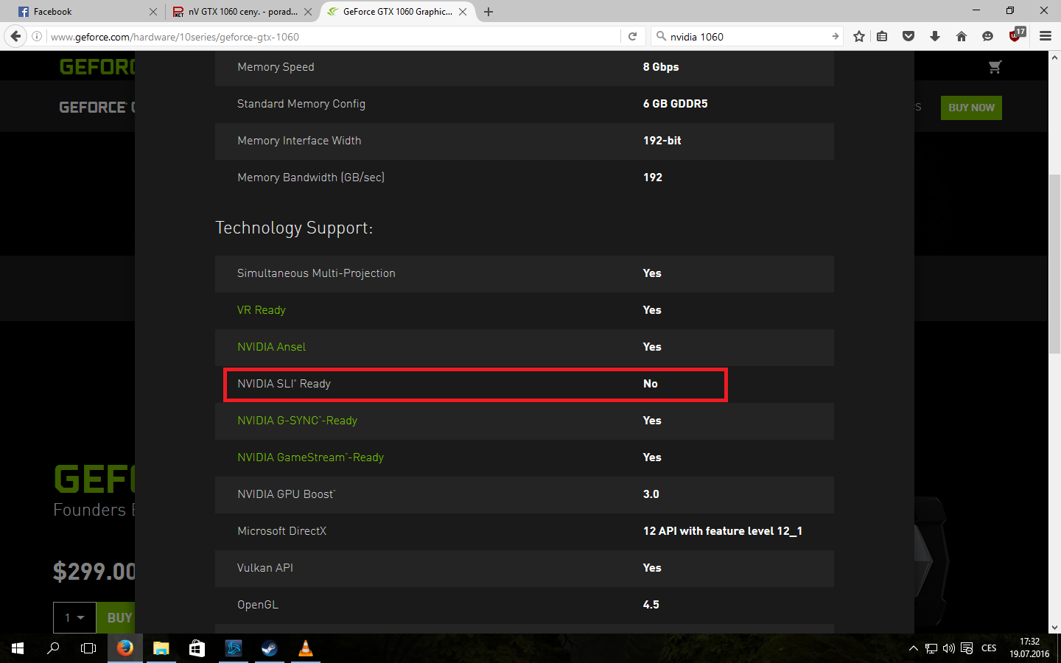Click the Memory Speed row label
Viewport: 1061px width, 663px height.
[x=276, y=67]
